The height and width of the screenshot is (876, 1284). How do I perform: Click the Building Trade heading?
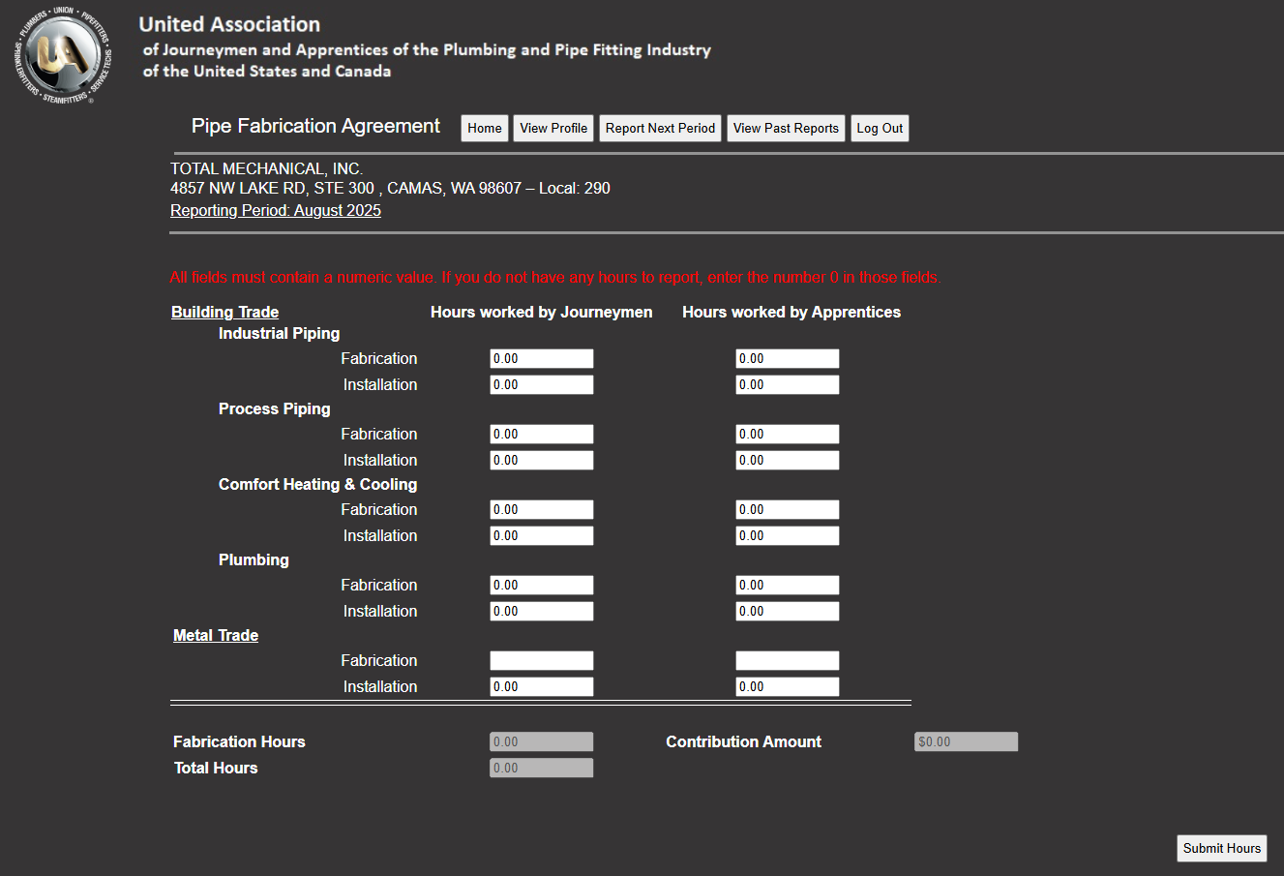pyautogui.click(x=224, y=312)
